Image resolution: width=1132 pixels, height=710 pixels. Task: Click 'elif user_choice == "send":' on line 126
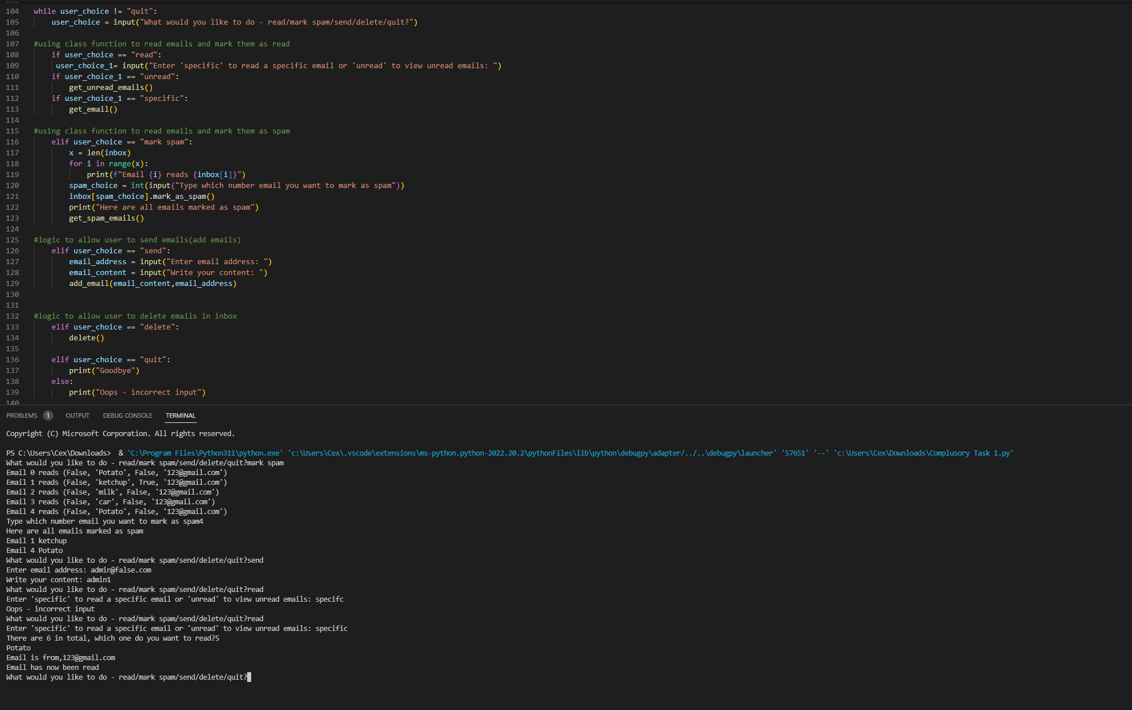[x=111, y=251]
